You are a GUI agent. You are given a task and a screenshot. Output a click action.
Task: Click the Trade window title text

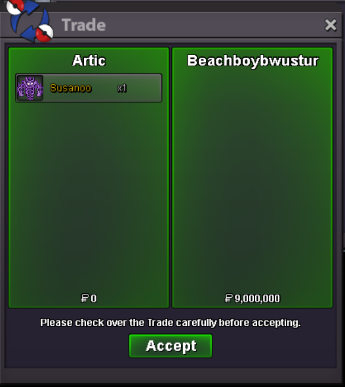pyautogui.click(x=84, y=25)
